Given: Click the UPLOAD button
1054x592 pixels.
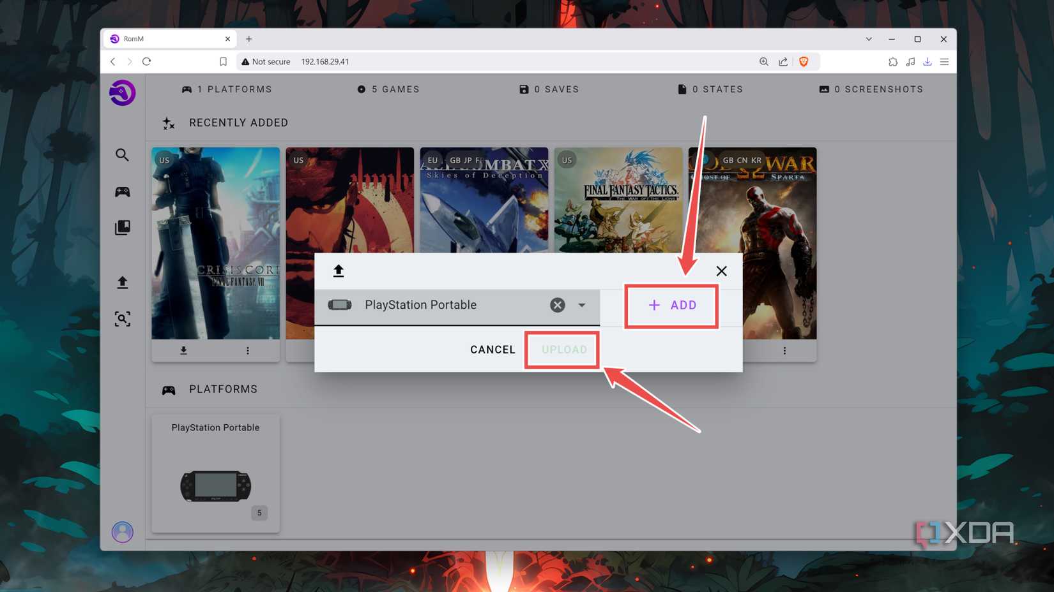Looking at the screenshot, I should click(x=564, y=350).
